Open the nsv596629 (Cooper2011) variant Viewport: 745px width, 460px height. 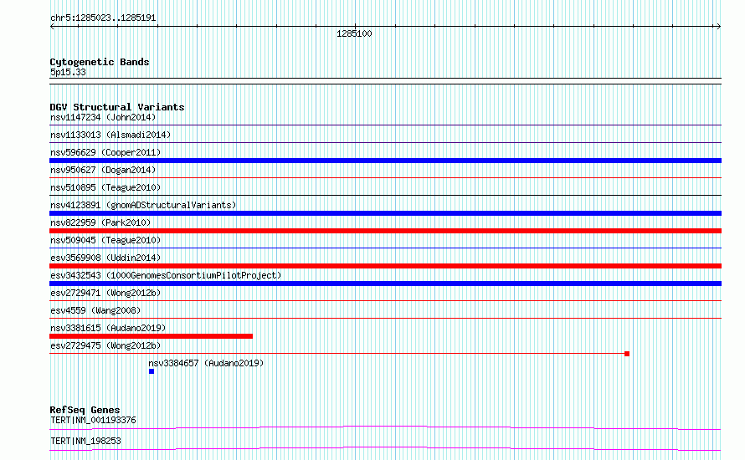[105, 152]
